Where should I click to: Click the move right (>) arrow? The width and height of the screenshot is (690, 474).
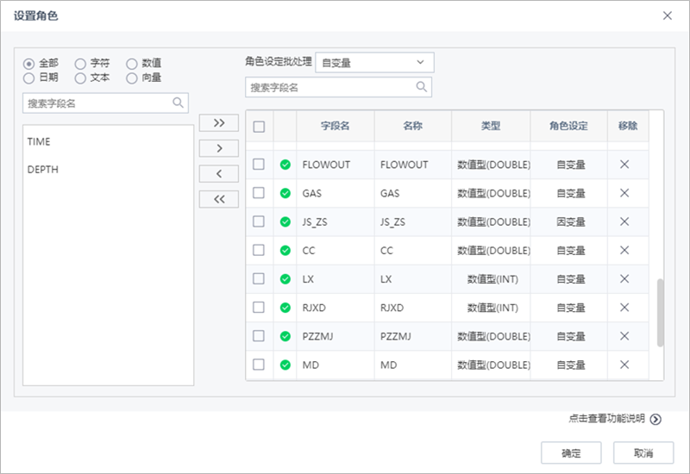coord(218,148)
